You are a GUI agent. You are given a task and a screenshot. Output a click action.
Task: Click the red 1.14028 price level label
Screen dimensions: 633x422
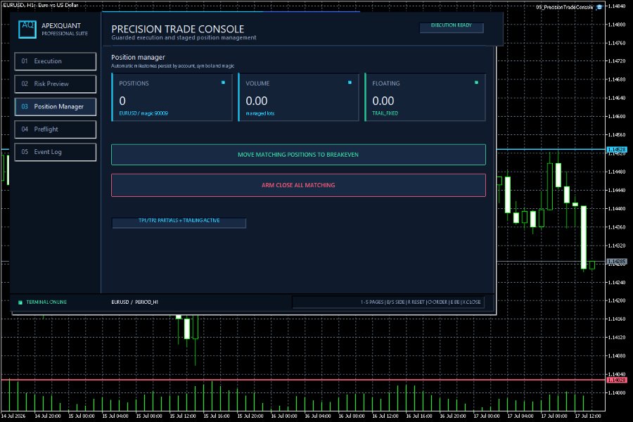(617, 380)
